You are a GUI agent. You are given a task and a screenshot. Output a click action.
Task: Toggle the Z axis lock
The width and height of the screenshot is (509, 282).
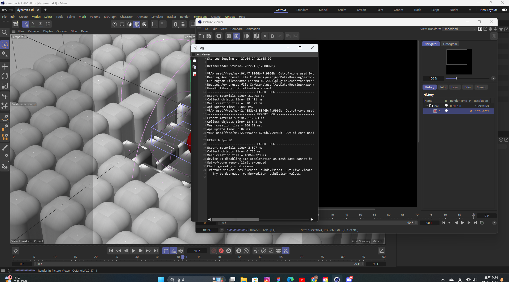[x=41, y=24]
